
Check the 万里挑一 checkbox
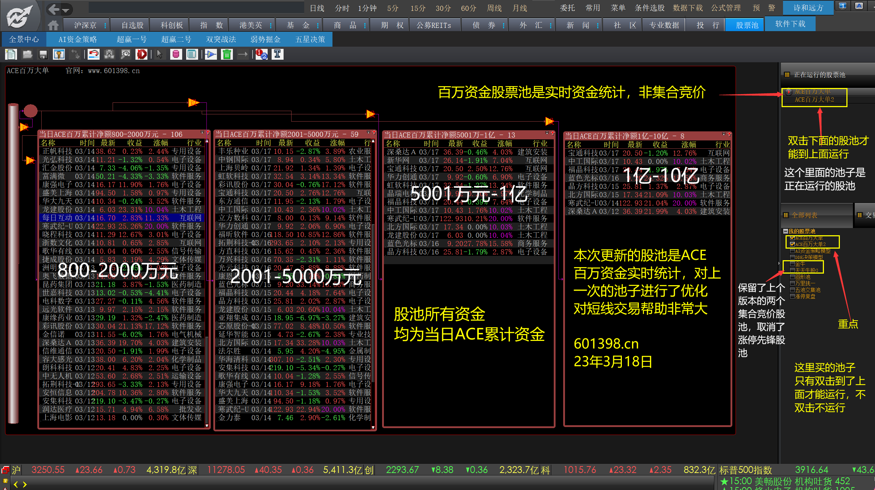click(x=792, y=283)
